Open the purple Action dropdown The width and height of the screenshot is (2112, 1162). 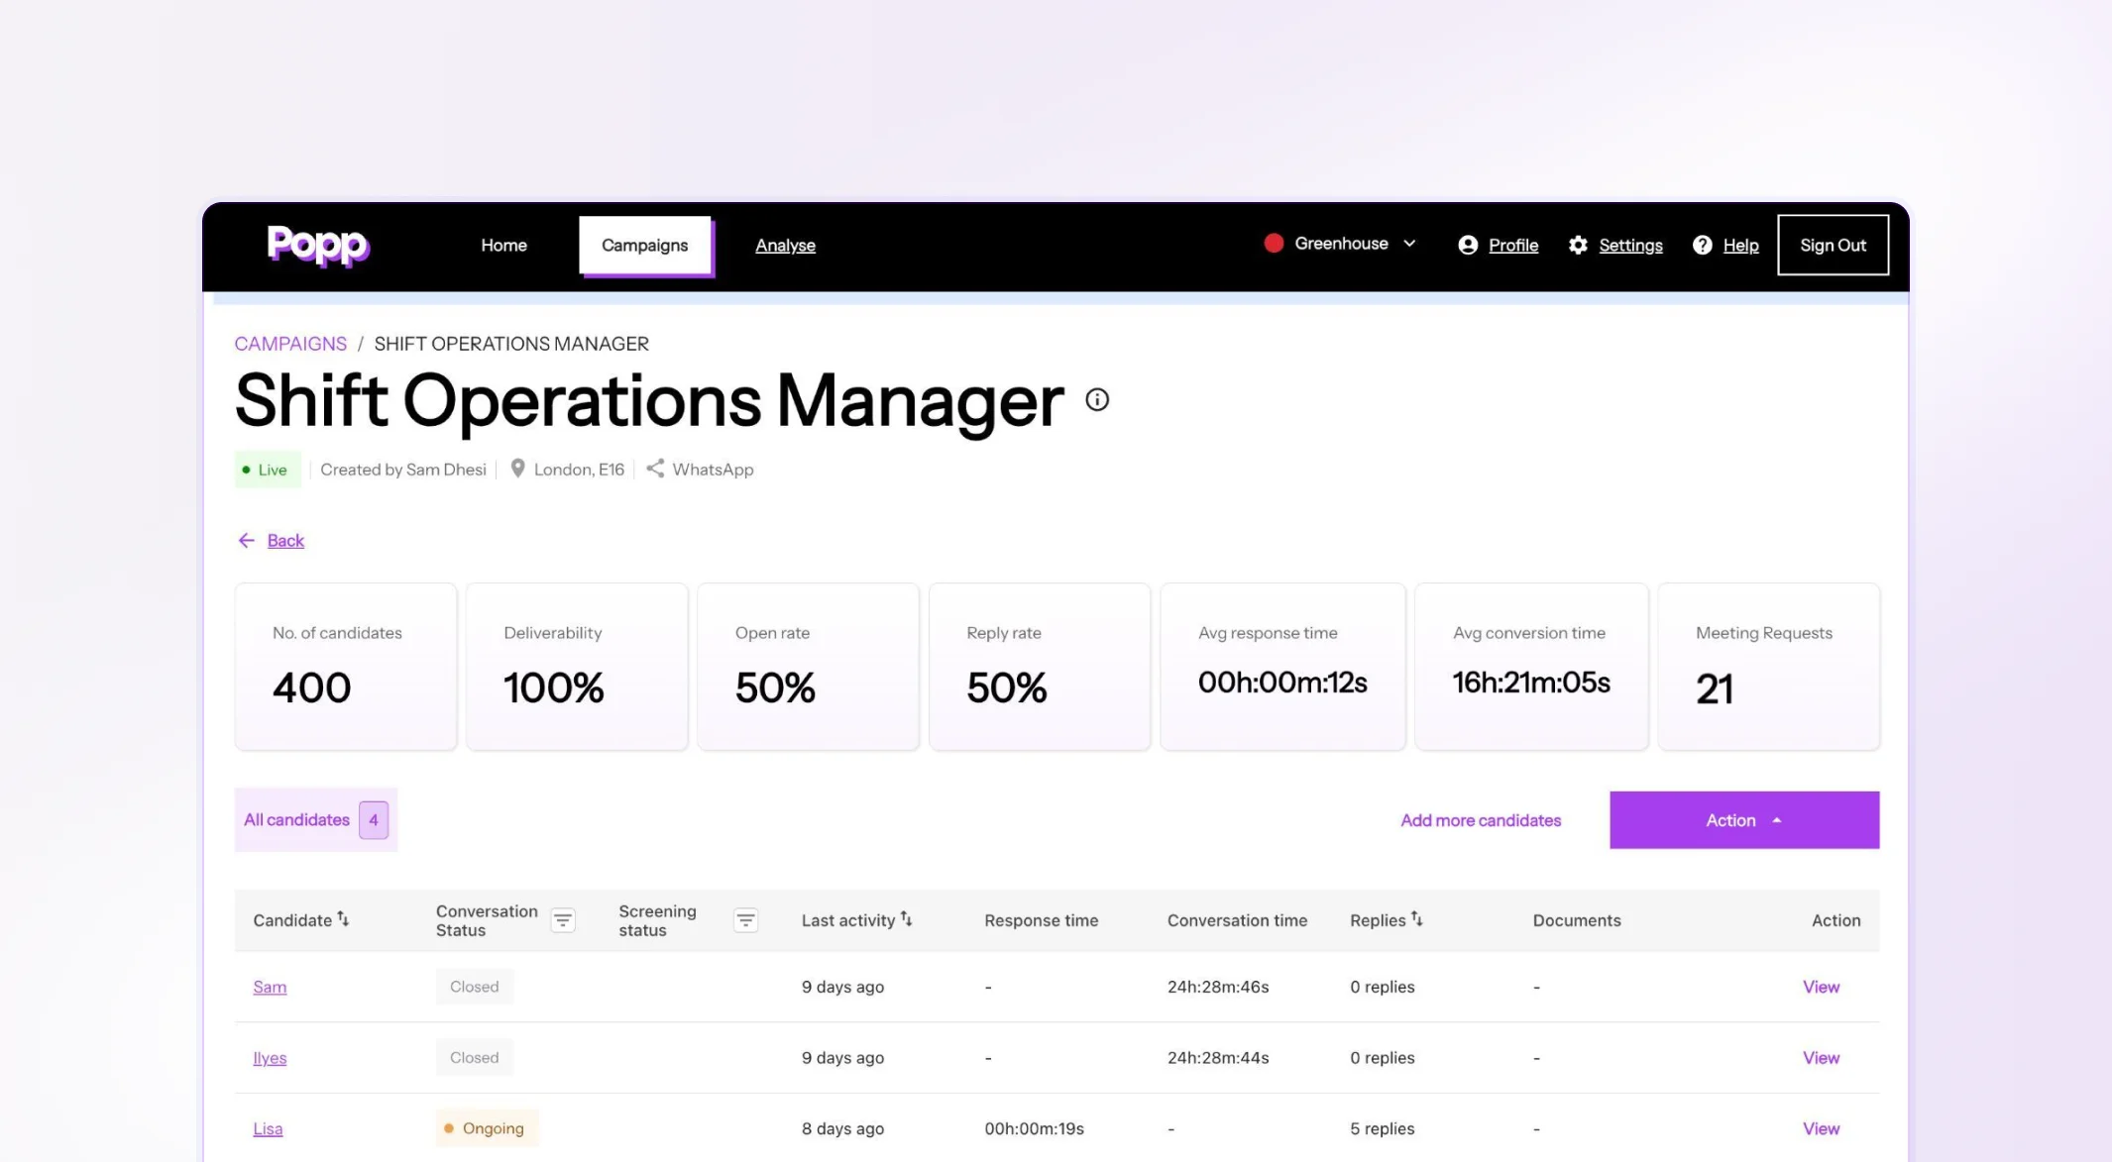[x=1743, y=819]
